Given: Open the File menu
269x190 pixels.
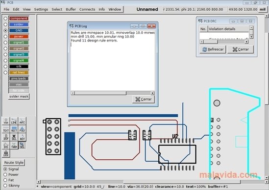Looking at the screenshot, I should tap(6, 9).
